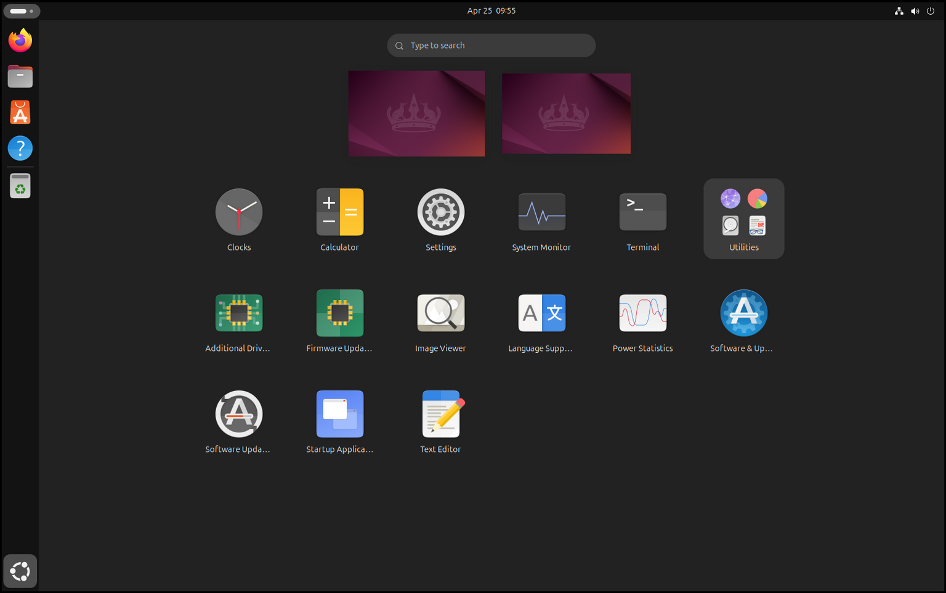The height and width of the screenshot is (593, 946).
Task: Launch Firmware Updater
Action: coord(339,313)
